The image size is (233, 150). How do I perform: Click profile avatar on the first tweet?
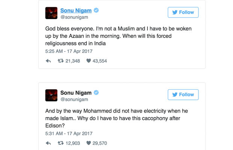[51, 13]
